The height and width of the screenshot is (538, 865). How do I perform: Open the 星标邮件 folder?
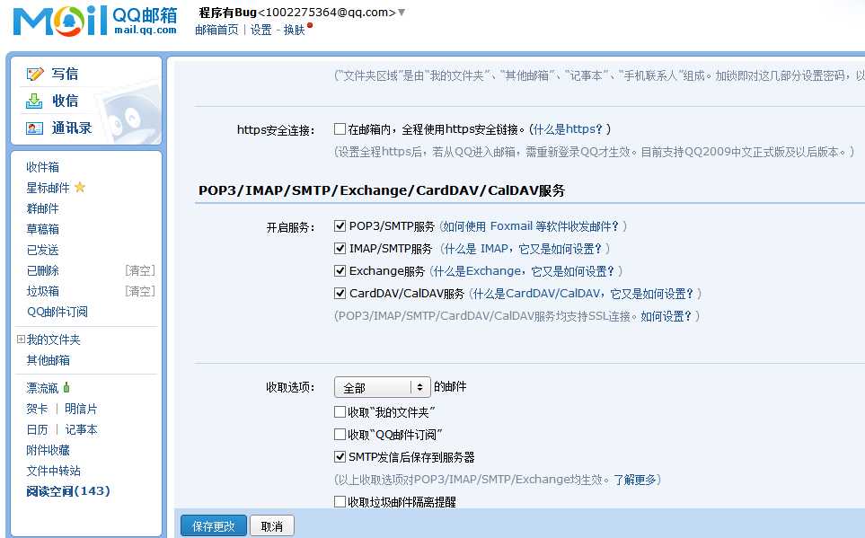point(48,188)
